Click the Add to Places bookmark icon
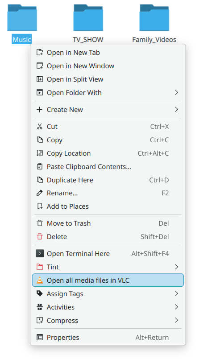Image resolution: width=216 pixels, height=359 pixels. (x=40, y=206)
